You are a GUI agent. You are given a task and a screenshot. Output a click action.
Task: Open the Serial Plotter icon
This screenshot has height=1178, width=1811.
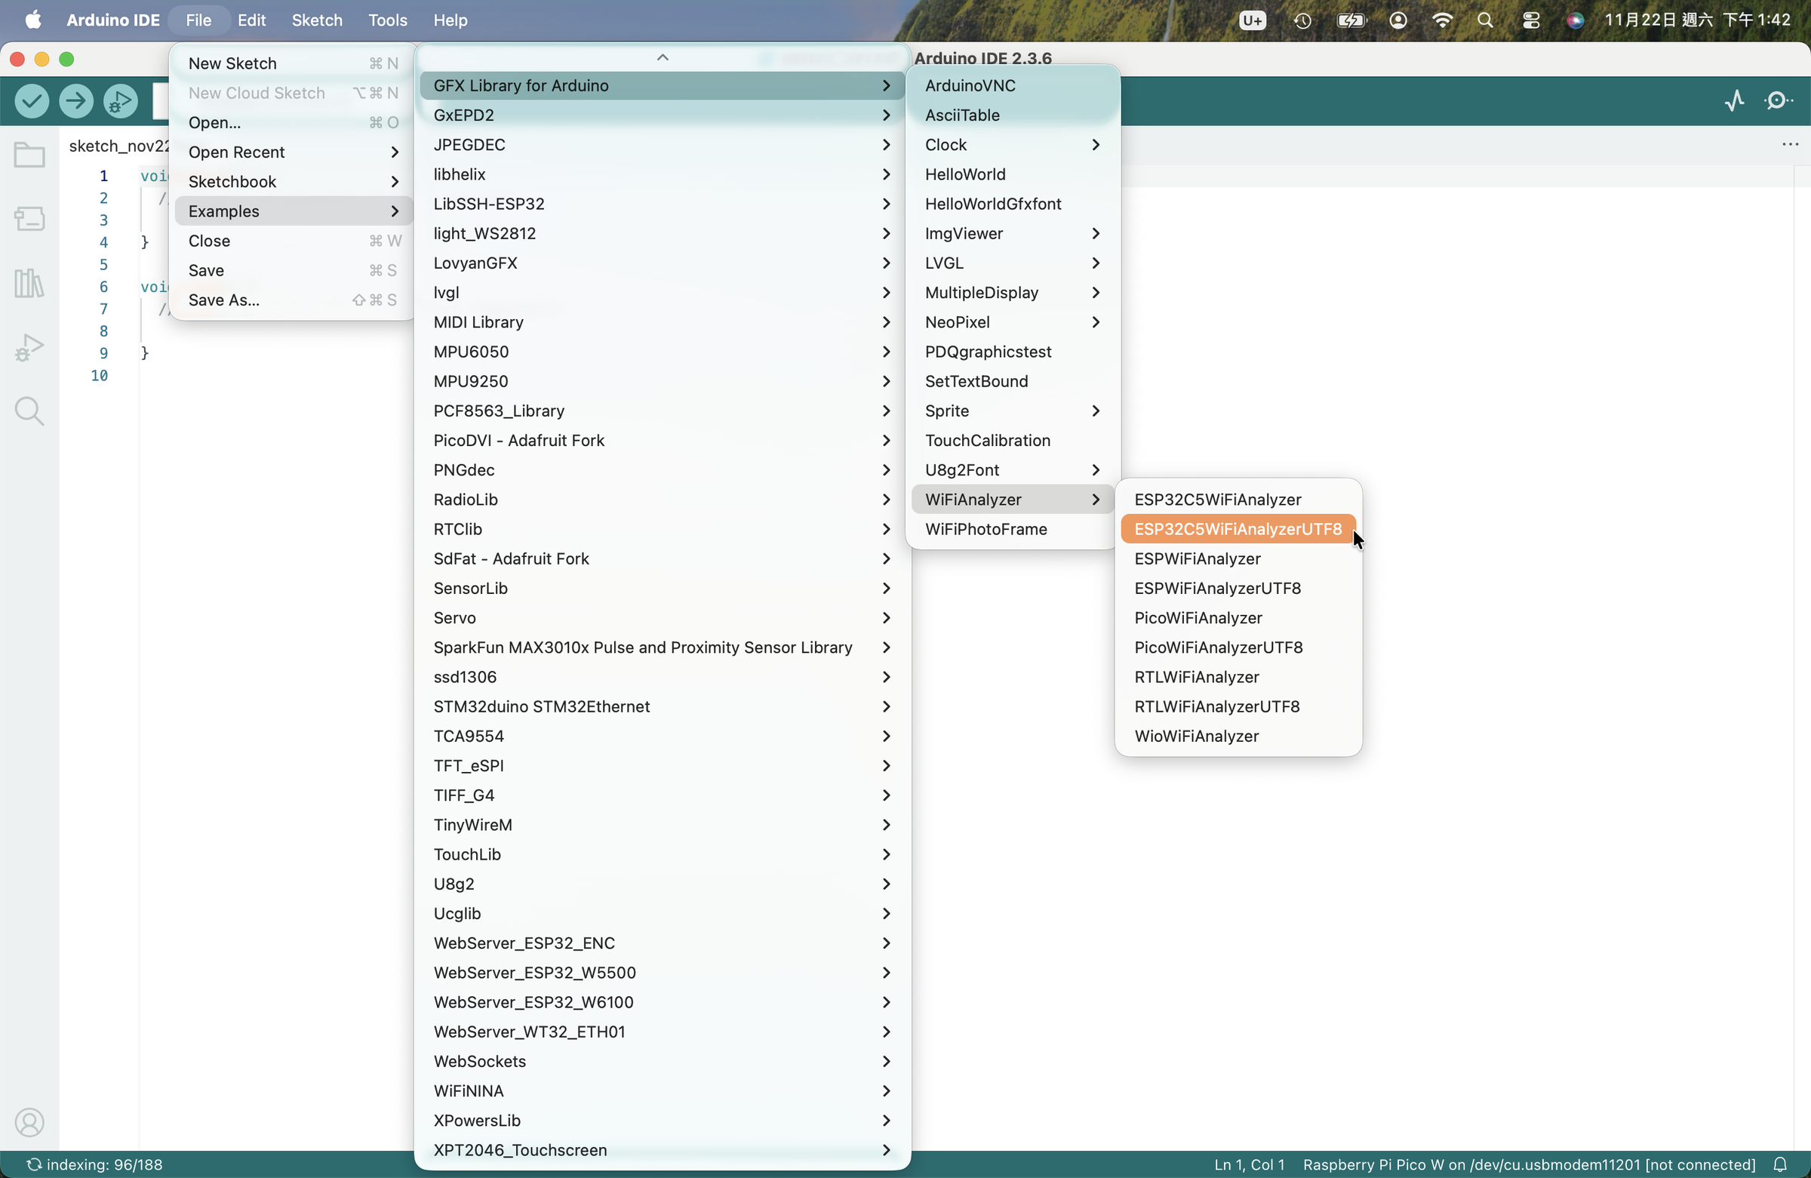1734,101
